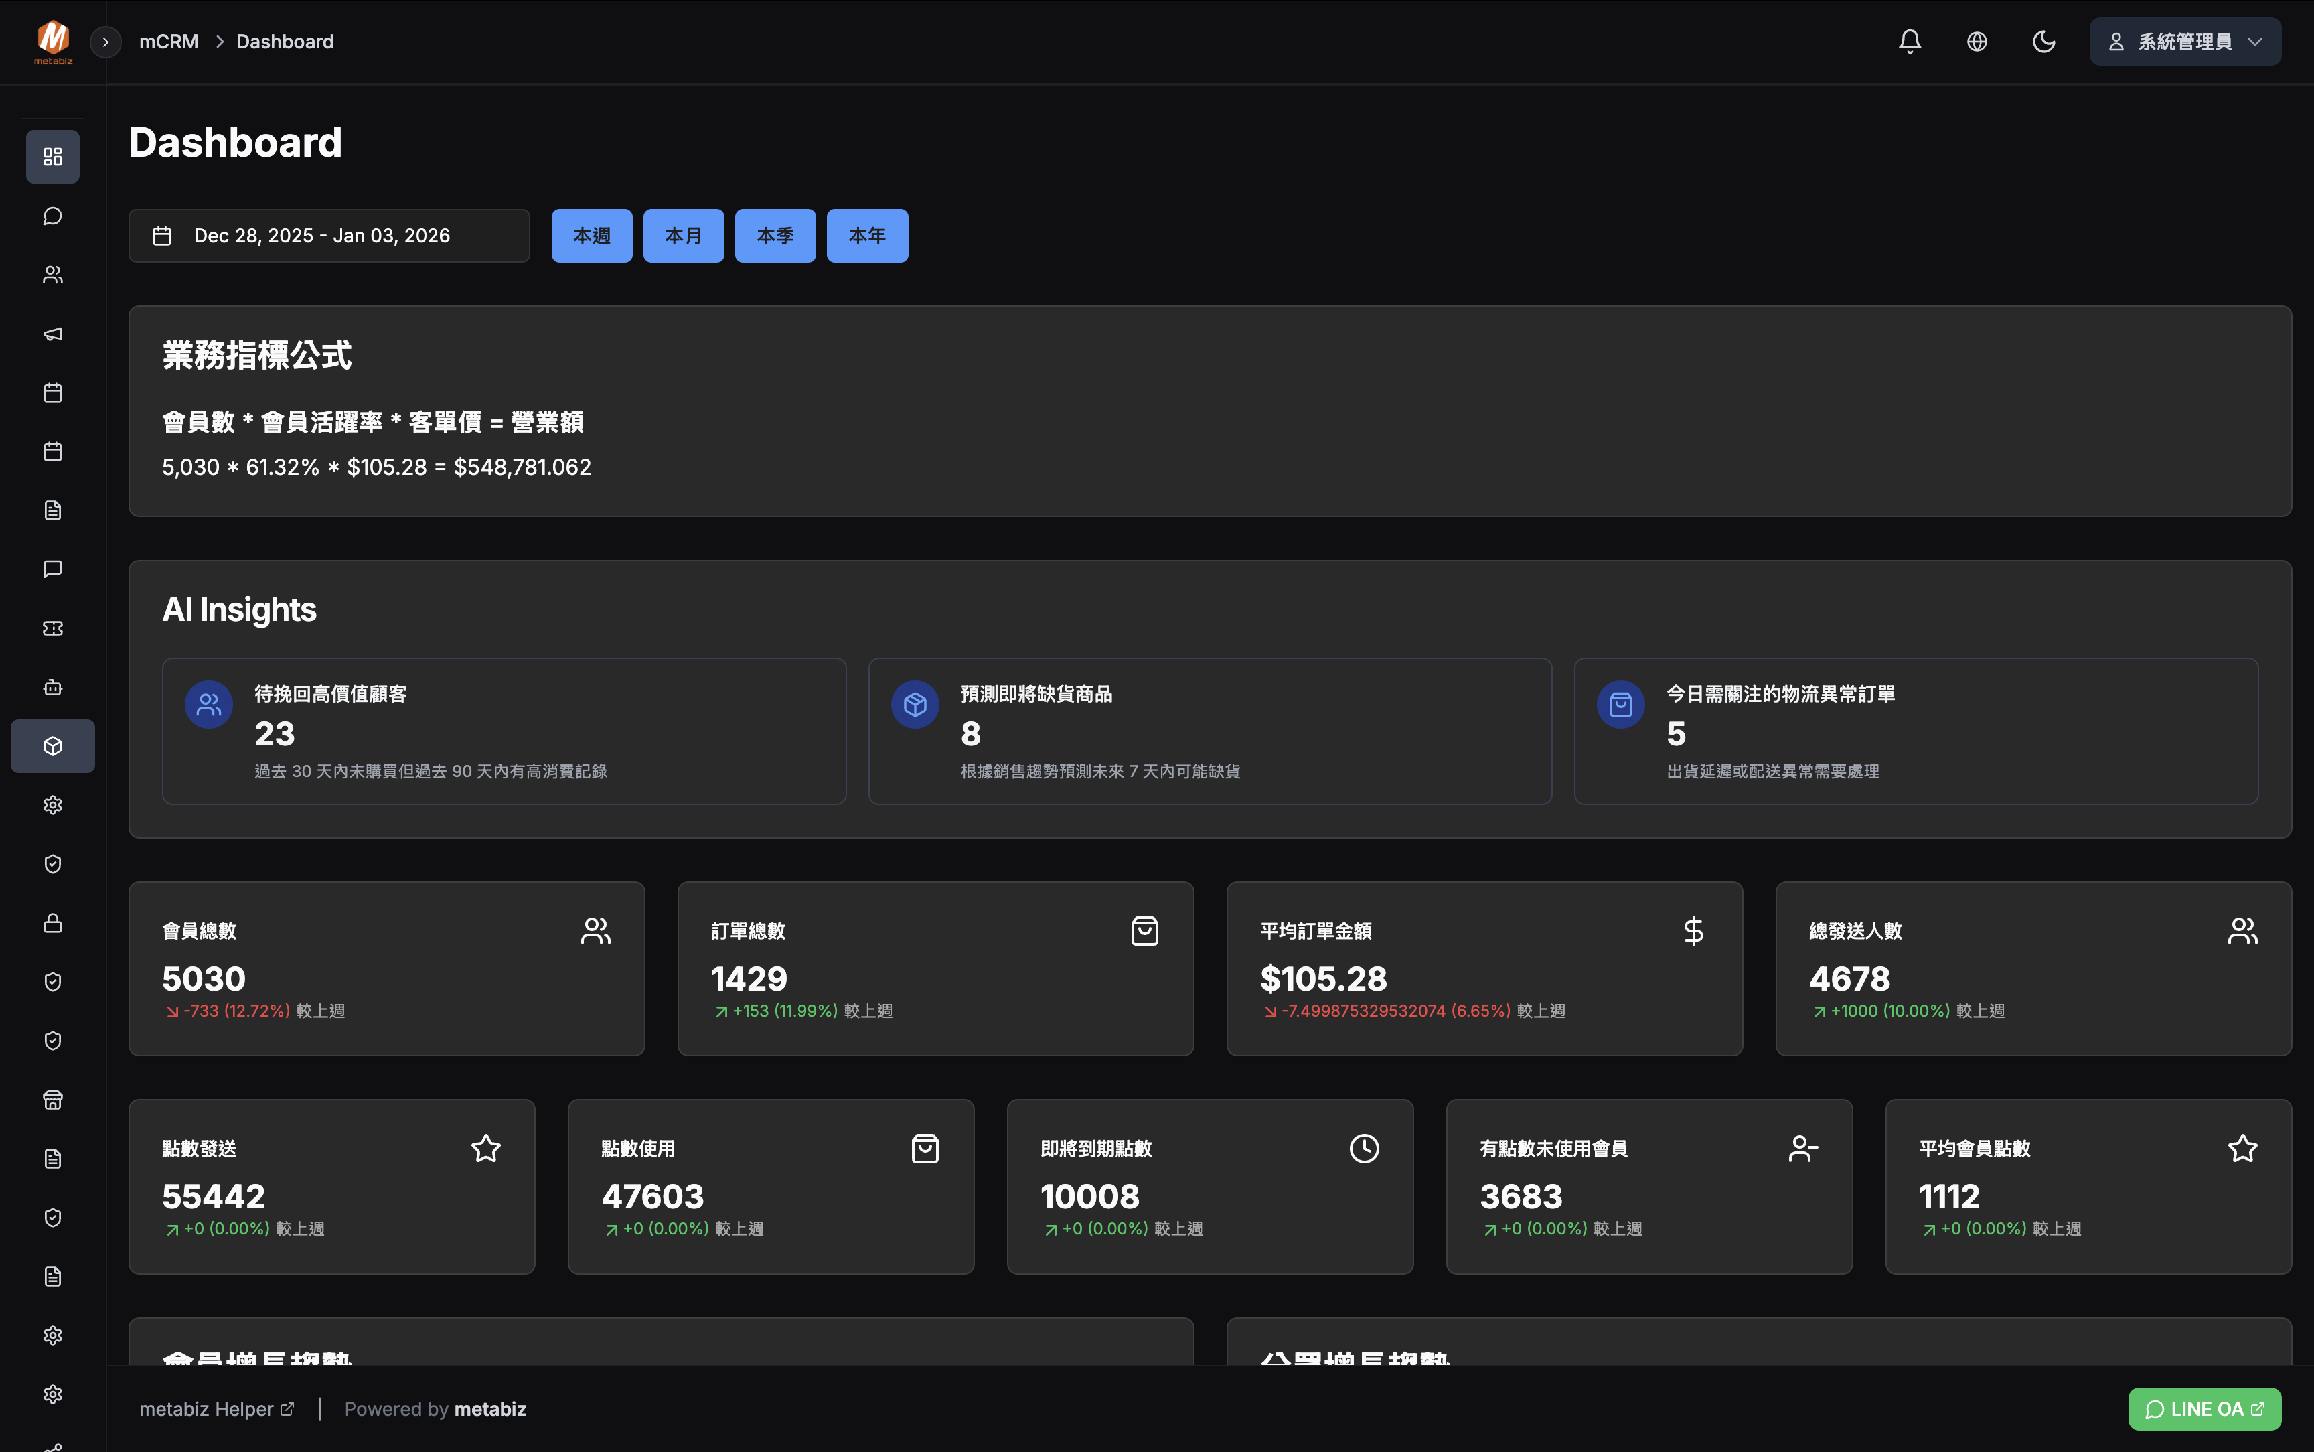Click the globe language icon
The height and width of the screenshot is (1452, 2314).
[1976, 42]
